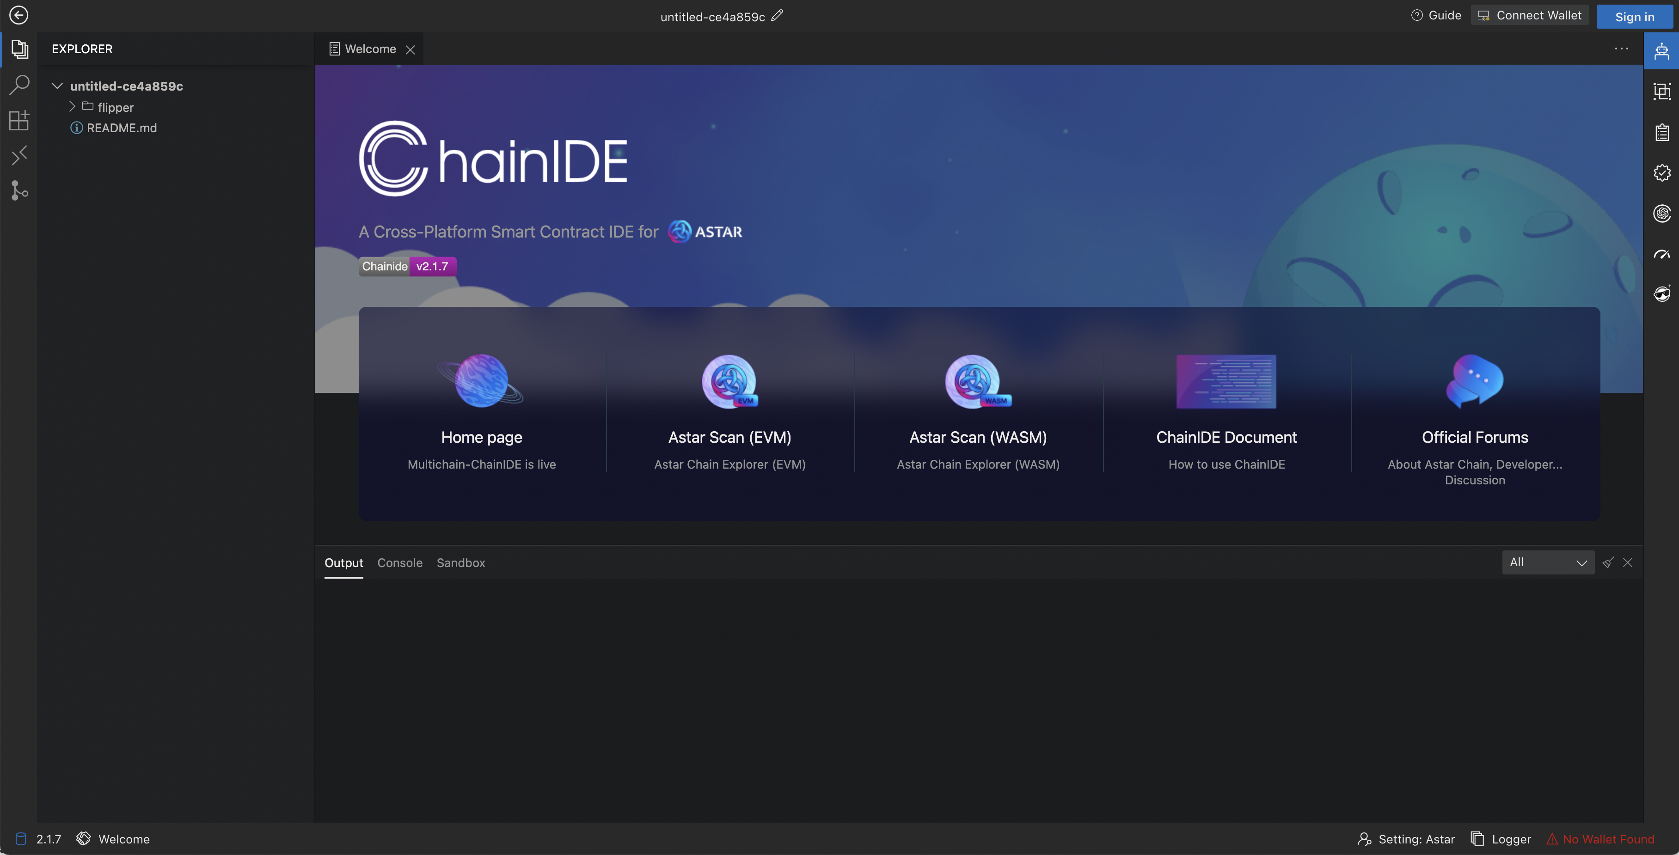Collapse the untitled-ce4a859c project root
This screenshot has width=1679, height=855.
tap(57, 86)
